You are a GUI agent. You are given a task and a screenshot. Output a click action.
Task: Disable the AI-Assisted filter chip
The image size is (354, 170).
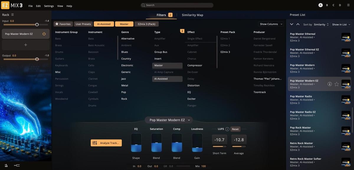104,24
